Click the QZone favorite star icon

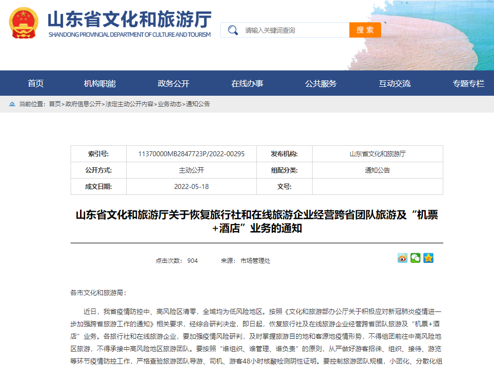pyautogui.click(x=427, y=258)
